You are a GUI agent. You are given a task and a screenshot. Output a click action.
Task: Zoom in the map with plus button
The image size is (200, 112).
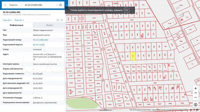(196, 89)
